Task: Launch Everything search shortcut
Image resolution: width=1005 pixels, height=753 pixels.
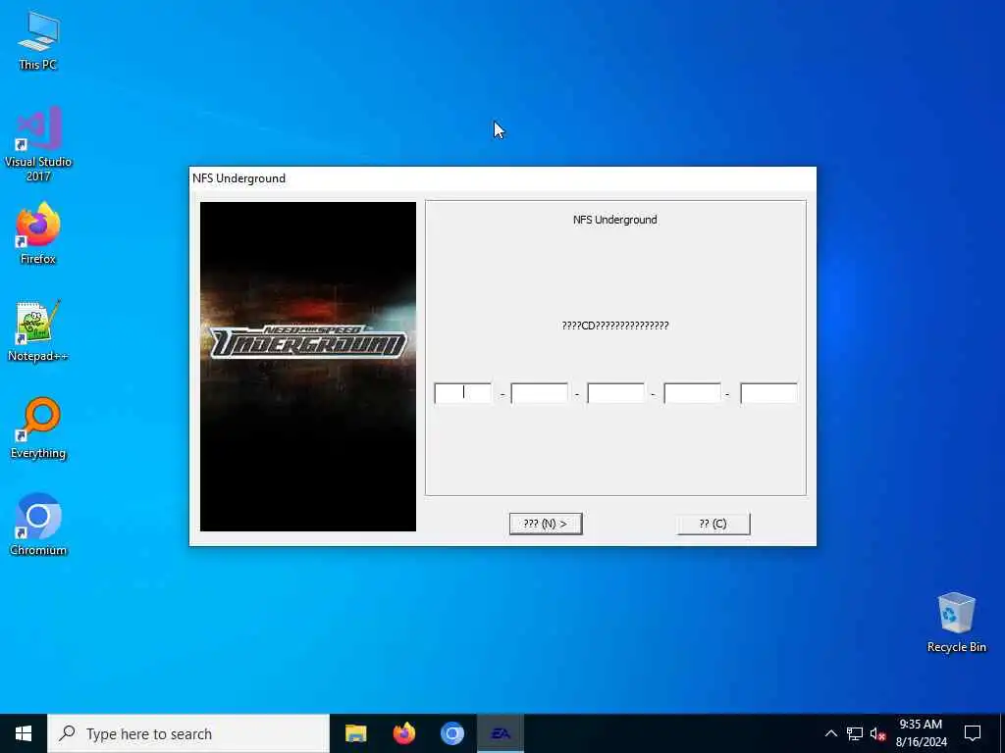Action: [38, 428]
